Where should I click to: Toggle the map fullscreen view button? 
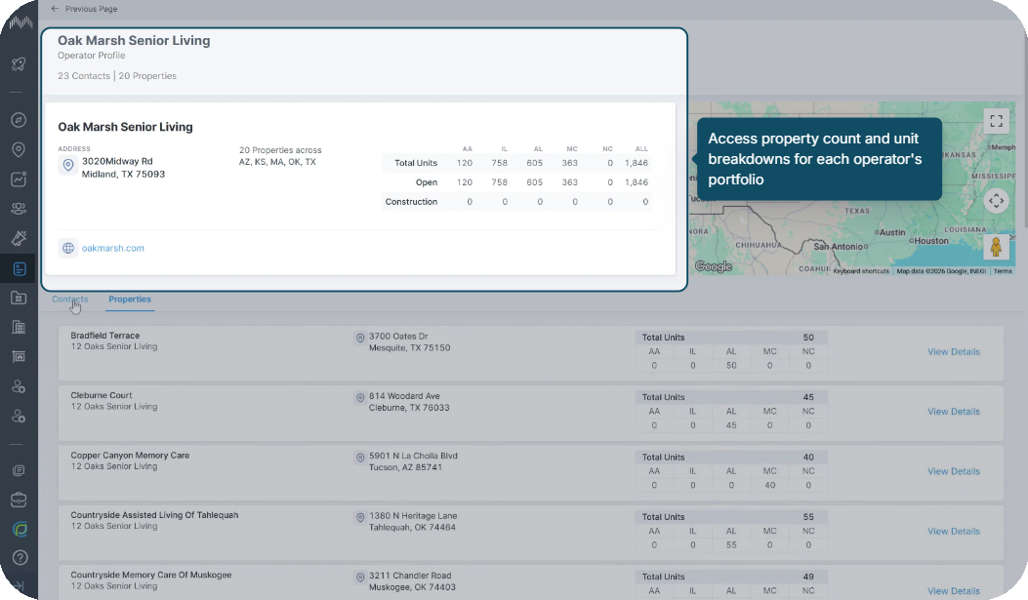tap(996, 121)
